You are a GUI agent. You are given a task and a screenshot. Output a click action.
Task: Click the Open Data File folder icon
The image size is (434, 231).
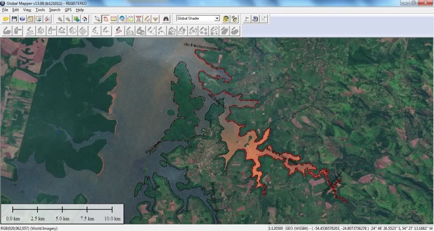pyautogui.click(x=6, y=19)
